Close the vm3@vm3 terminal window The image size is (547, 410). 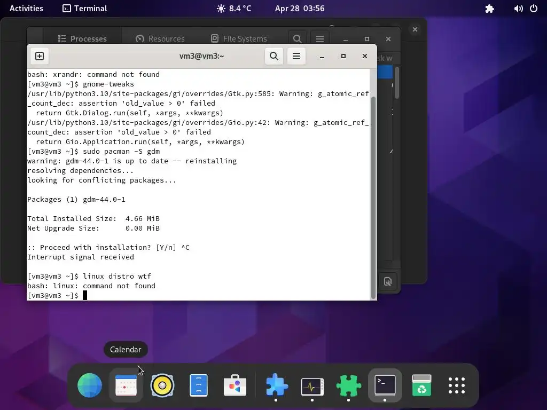tap(364, 56)
